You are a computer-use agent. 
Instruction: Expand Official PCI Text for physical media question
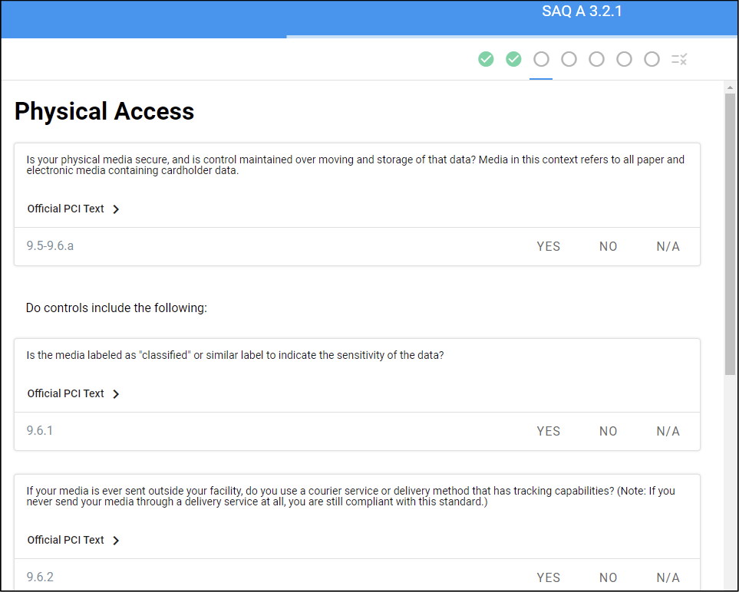(x=74, y=209)
